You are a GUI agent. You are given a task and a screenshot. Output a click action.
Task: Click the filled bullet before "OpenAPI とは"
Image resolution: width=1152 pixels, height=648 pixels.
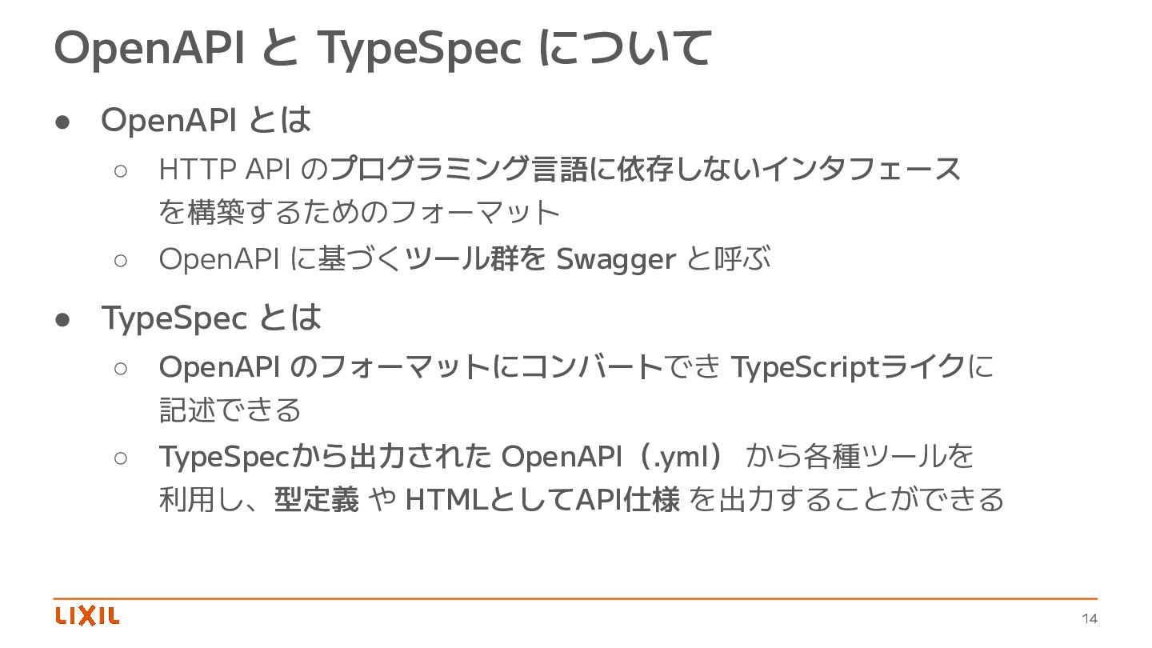65,121
